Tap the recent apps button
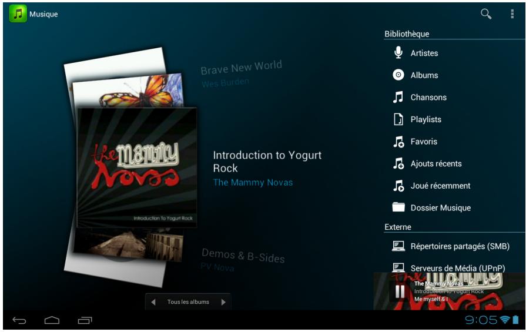Image resolution: width=526 pixels, height=332 pixels. pyautogui.click(x=85, y=320)
